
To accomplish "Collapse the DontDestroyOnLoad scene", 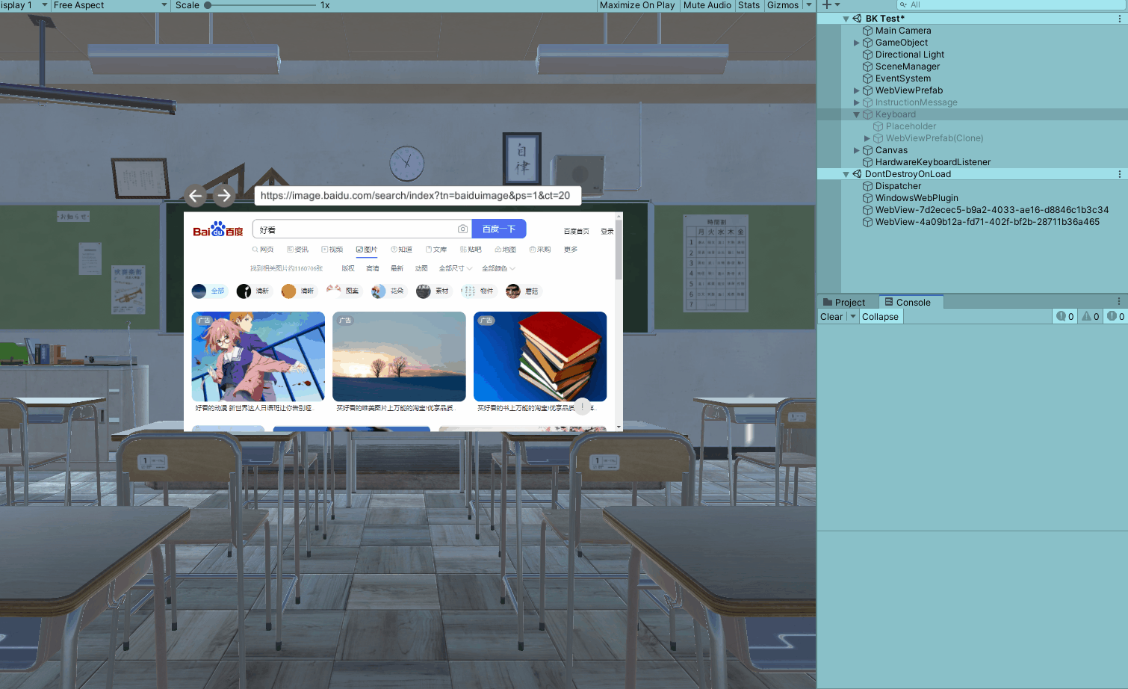I will (x=846, y=174).
